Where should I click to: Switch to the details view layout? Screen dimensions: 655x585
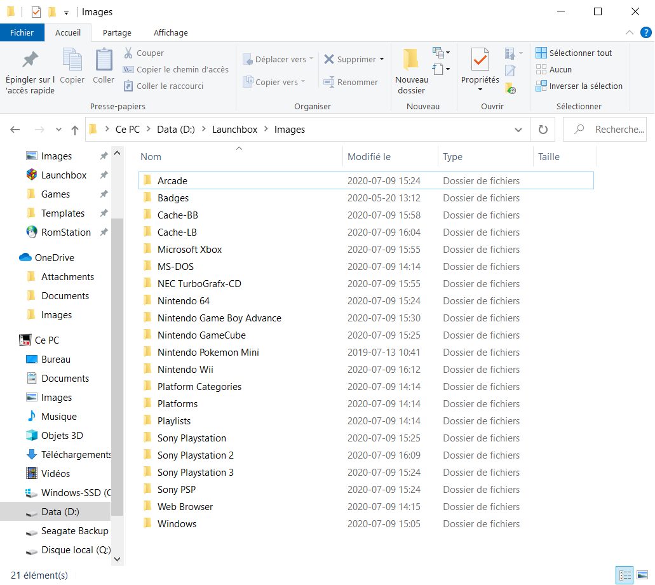click(625, 575)
